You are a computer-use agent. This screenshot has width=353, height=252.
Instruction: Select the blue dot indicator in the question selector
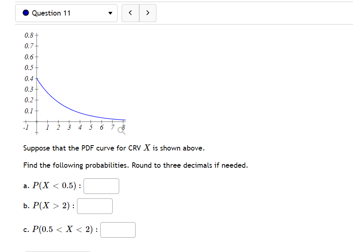click(x=25, y=13)
